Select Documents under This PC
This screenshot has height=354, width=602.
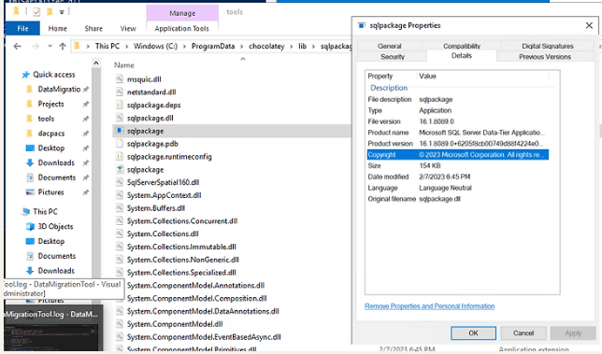pos(56,256)
